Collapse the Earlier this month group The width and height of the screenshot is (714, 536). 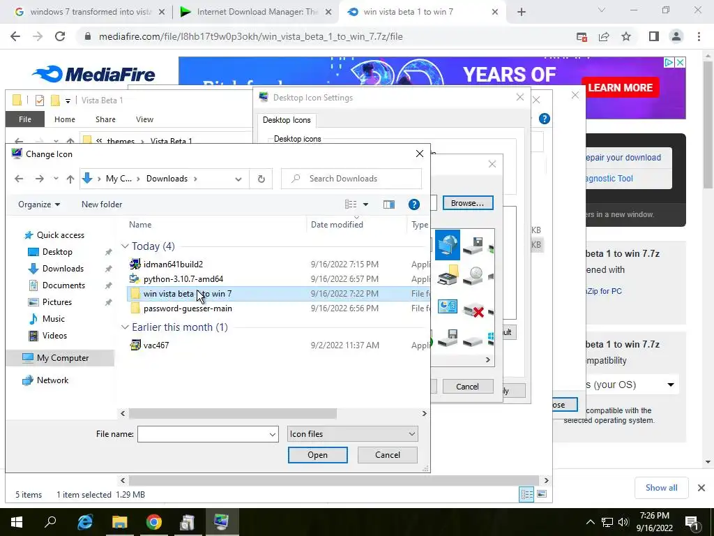click(x=125, y=327)
